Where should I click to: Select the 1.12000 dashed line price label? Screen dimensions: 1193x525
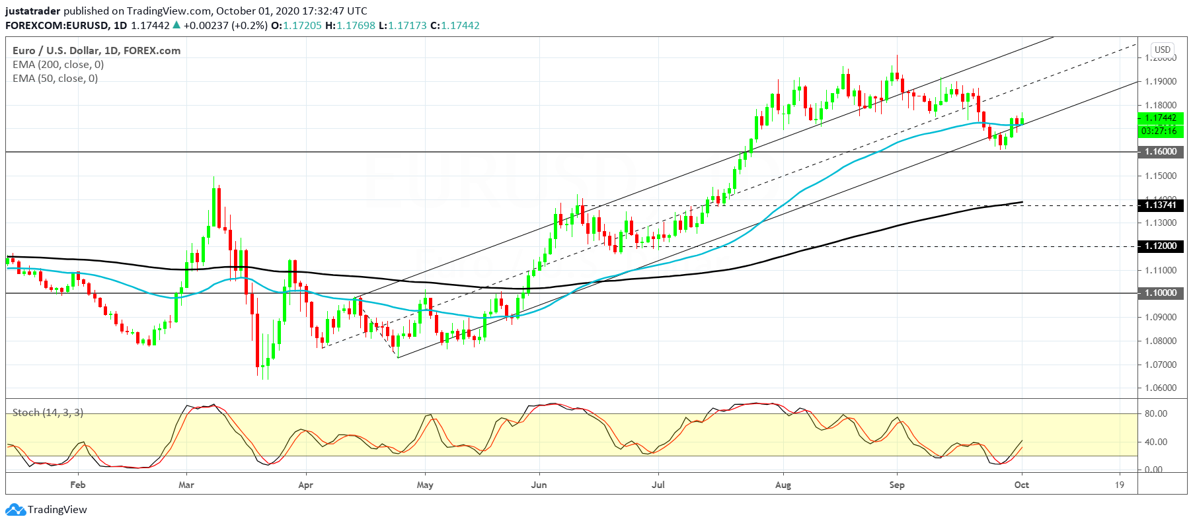[x=1161, y=246]
